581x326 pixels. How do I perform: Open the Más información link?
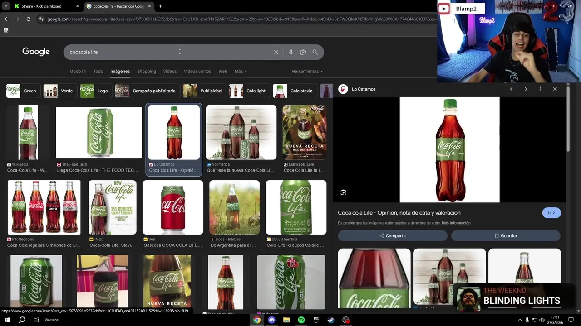point(456,223)
